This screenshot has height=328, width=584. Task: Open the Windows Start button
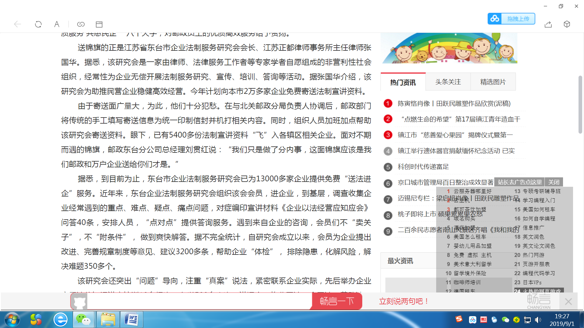pos(12,319)
